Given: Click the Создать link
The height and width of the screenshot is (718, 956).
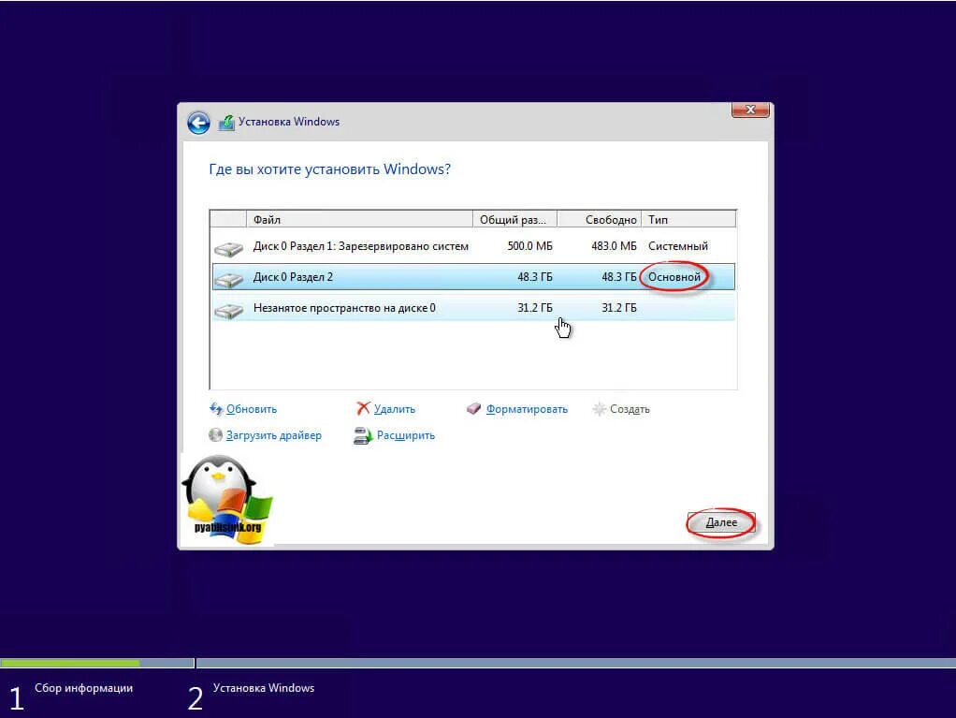Looking at the screenshot, I should coord(630,409).
